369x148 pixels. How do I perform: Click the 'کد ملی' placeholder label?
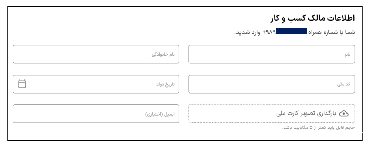pos(344,84)
